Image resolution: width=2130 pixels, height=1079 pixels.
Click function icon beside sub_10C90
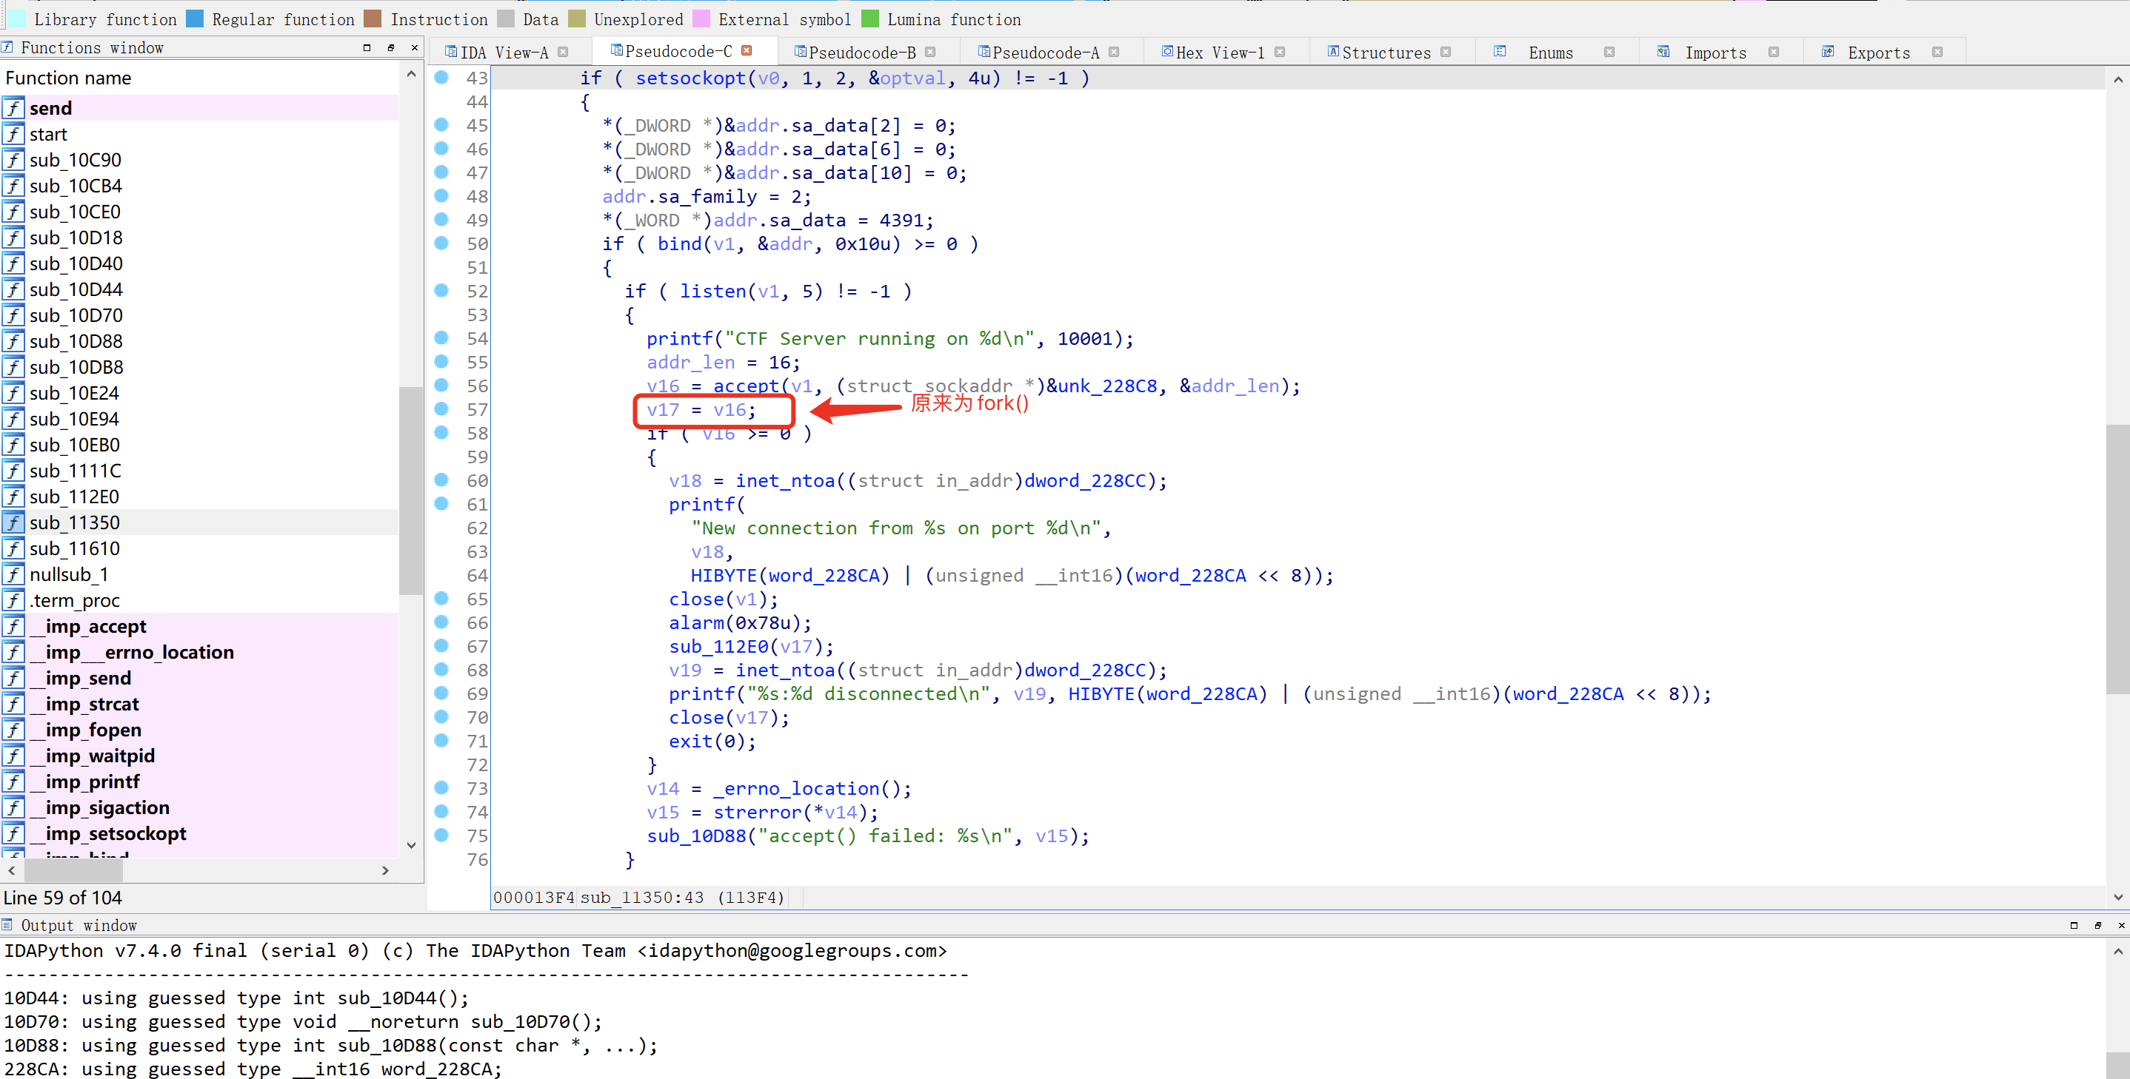click(13, 159)
